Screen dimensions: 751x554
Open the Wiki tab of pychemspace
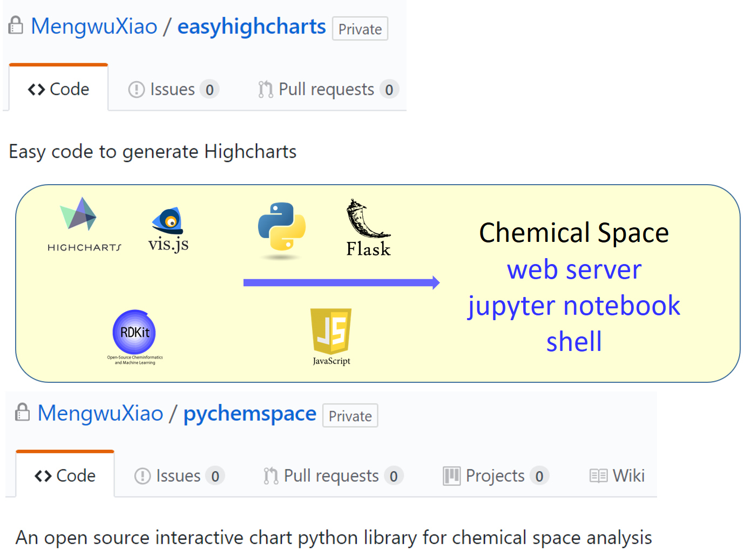[617, 476]
